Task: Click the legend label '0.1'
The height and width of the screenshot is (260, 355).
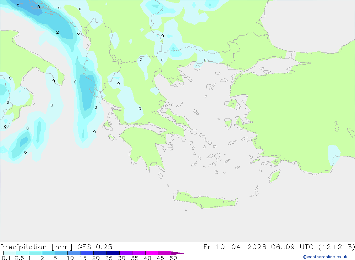Action: coord(6,258)
